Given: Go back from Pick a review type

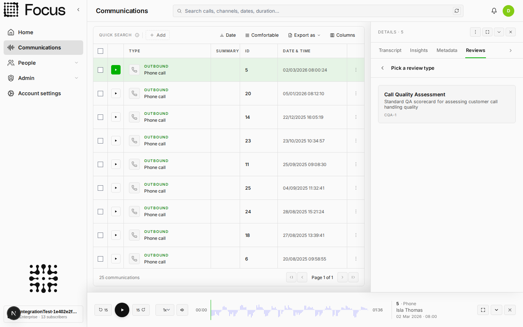Looking at the screenshot, I should tap(382, 68).
